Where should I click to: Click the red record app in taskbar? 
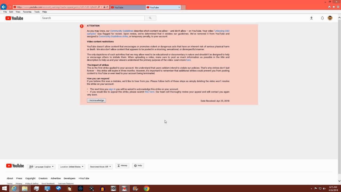click(x=124, y=189)
